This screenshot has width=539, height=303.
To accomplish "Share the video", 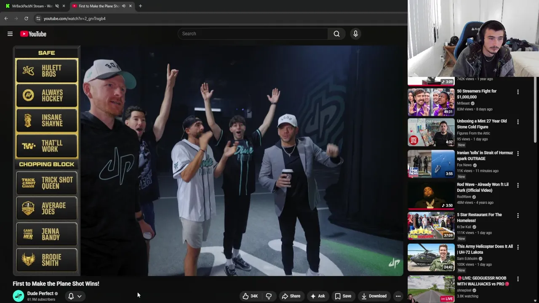I will (291, 296).
